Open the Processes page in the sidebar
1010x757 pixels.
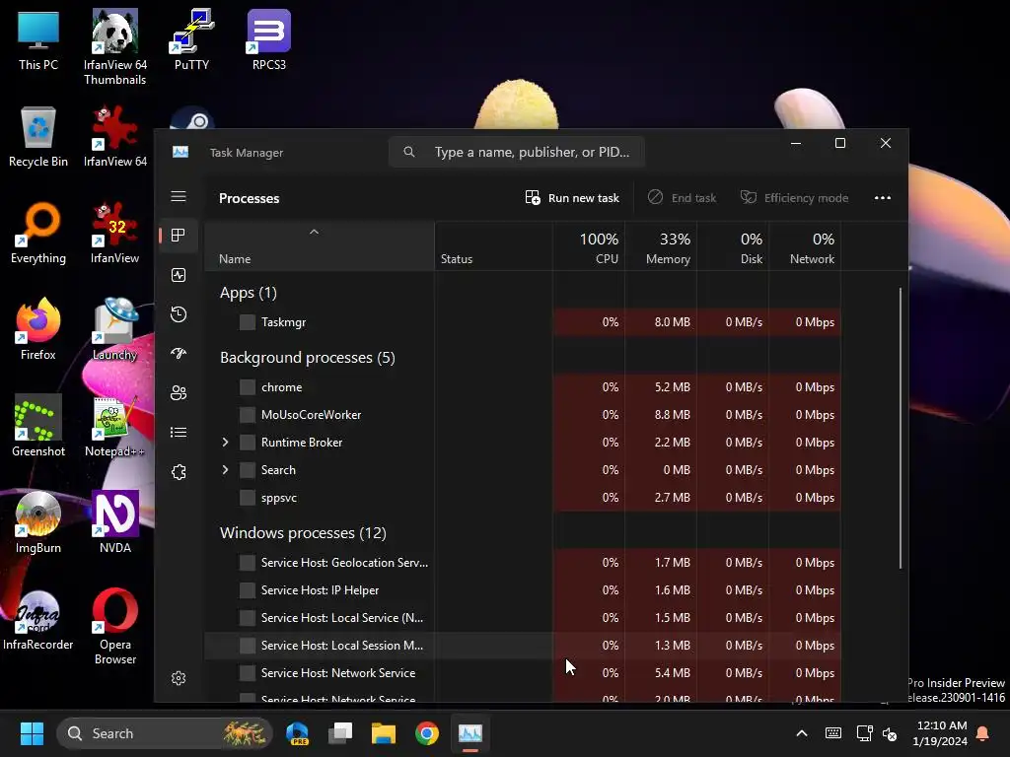coord(179,236)
